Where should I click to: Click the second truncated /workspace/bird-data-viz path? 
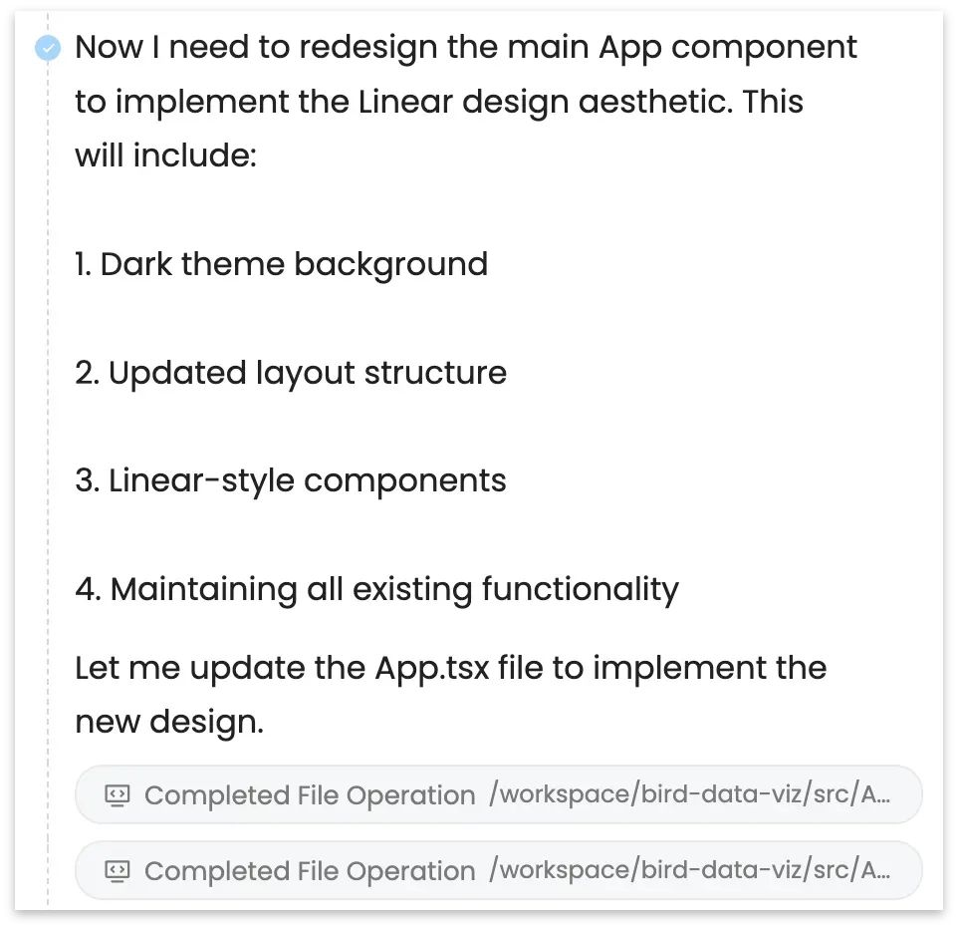689,870
